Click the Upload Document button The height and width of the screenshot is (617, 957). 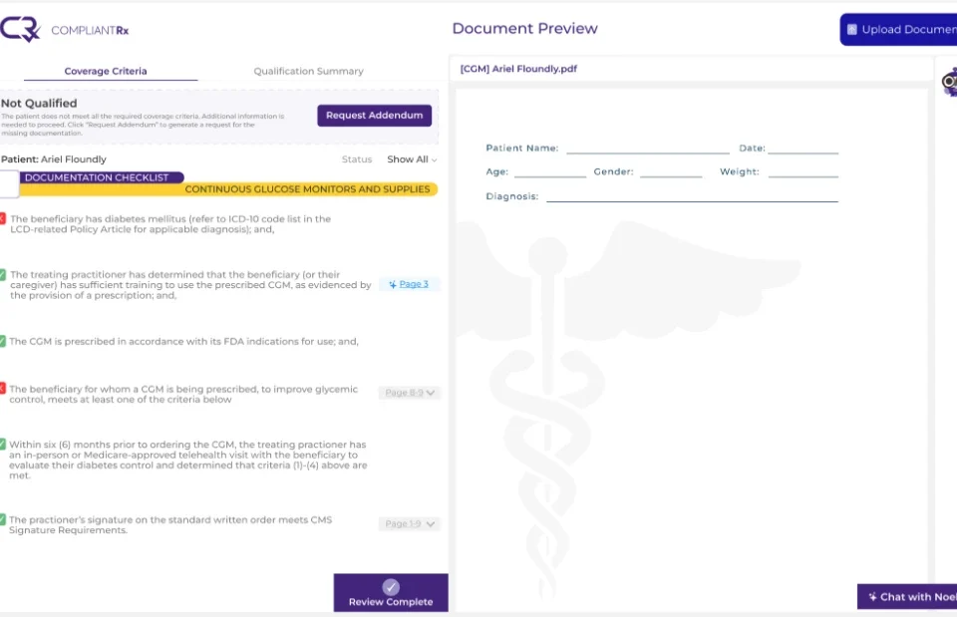898,29
